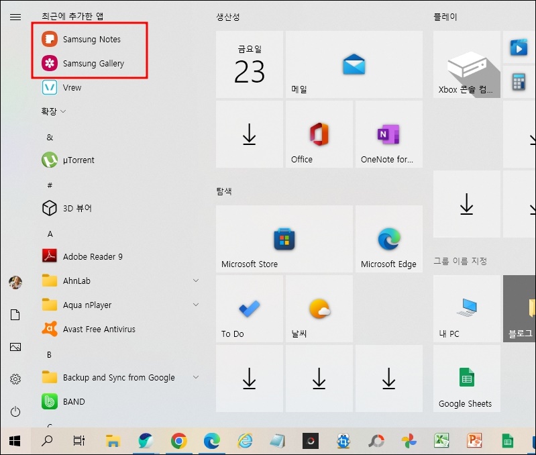Open the Microsoft Store tile
This screenshot has height=455, width=536.
[284, 239]
